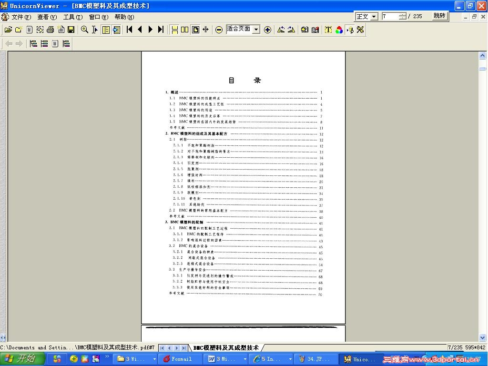Image resolution: width=488 pixels, height=366 pixels.
Task: Rotate page clockwise
Action: tap(291, 30)
